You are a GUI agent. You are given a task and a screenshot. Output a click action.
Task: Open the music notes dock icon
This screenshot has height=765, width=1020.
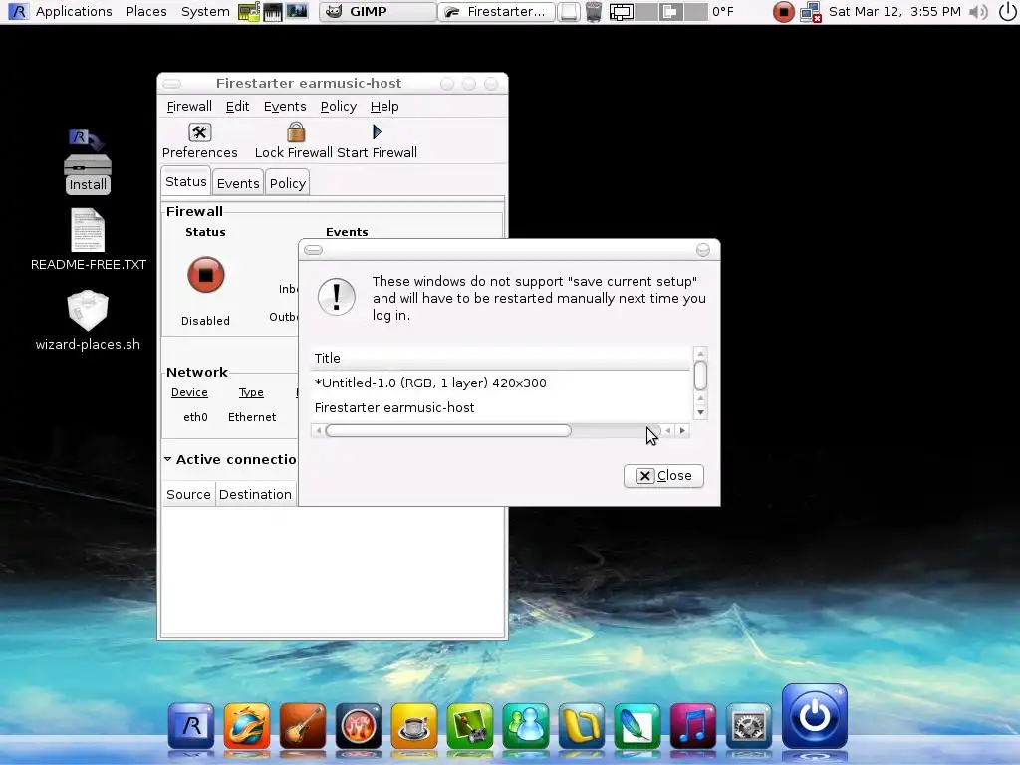693,725
